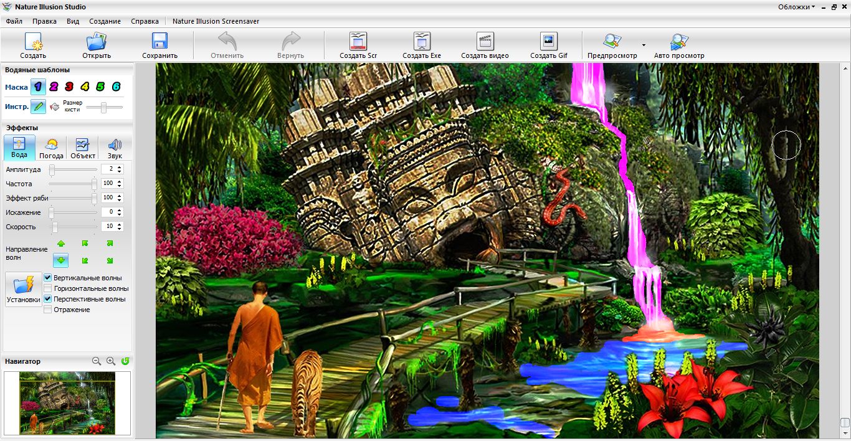Increase Скорость value with the up arrow
Screen dimensions: 851x441
[x=120, y=224]
